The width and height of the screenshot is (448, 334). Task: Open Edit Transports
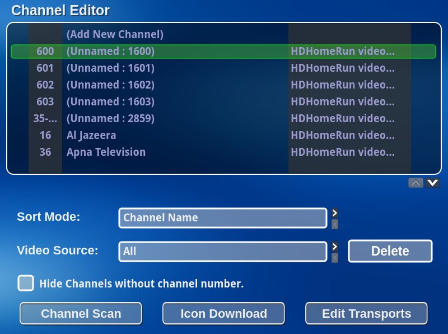tap(367, 313)
